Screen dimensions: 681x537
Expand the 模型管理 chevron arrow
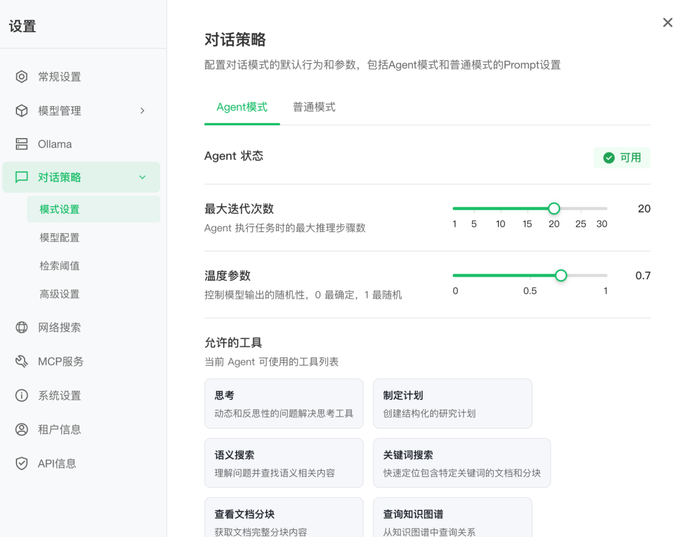pyautogui.click(x=143, y=111)
